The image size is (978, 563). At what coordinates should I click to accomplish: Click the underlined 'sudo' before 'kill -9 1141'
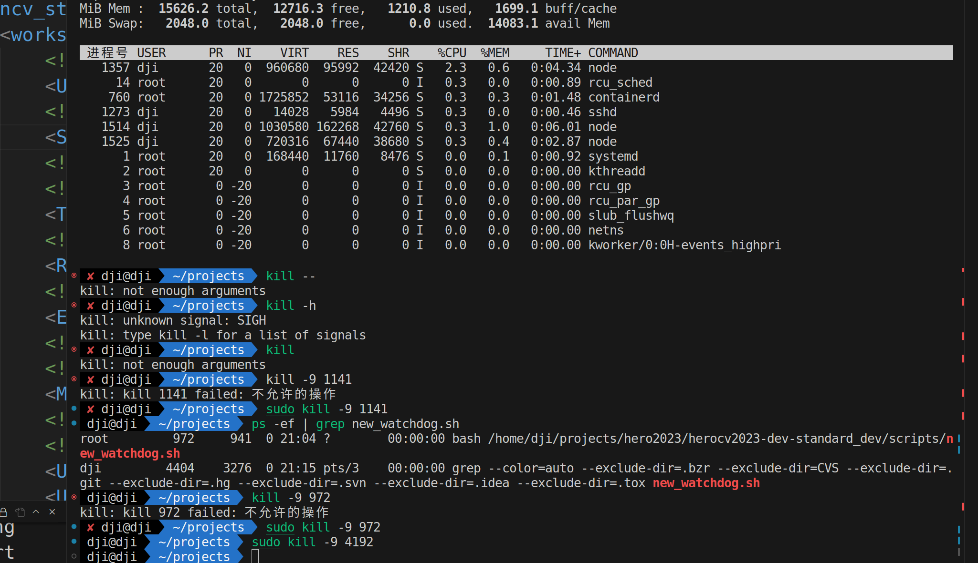click(280, 409)
